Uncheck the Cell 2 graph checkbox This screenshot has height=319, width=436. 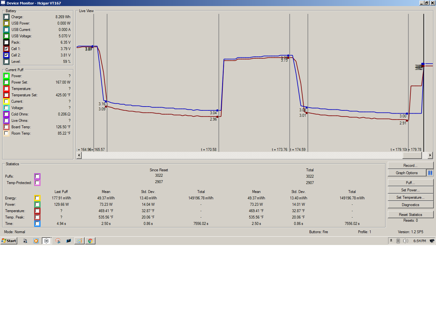(6, 55)
